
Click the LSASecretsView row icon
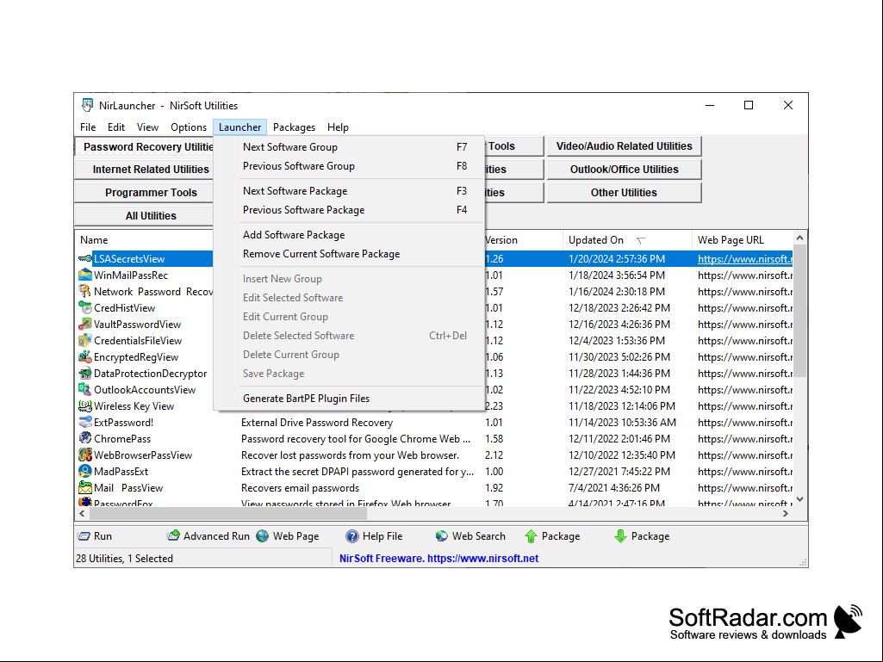pos(85,259)
